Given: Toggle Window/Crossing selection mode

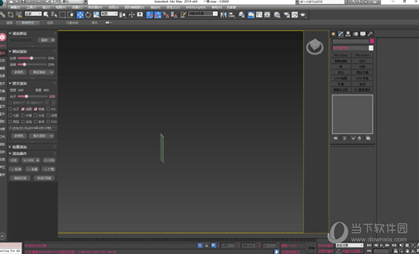Looking at the screenshot, I should 71,15.
